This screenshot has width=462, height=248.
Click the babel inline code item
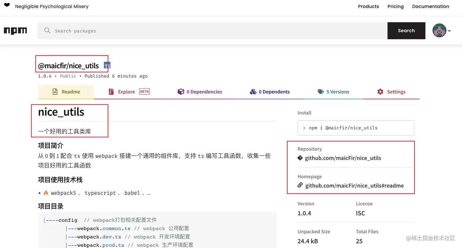tap(132, 193)
